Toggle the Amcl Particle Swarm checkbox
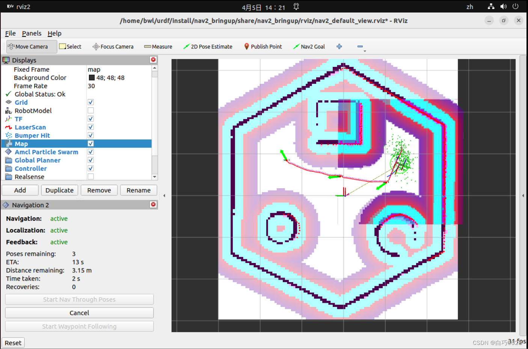Viewport: 528px width, 349px height. coord(91,152)
